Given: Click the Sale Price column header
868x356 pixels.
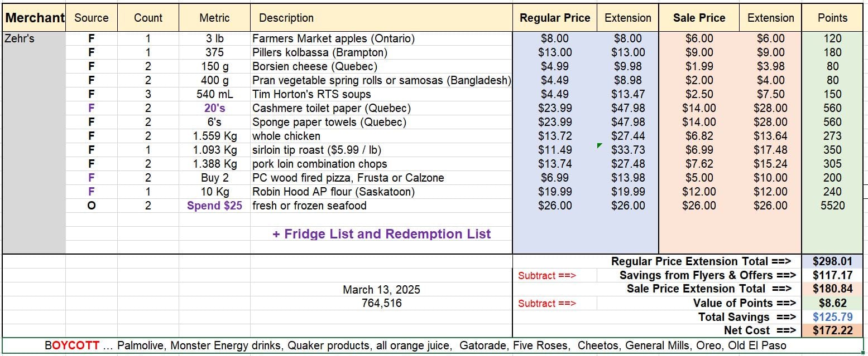Looking at the screenshot, I should (x=699, y=18).
